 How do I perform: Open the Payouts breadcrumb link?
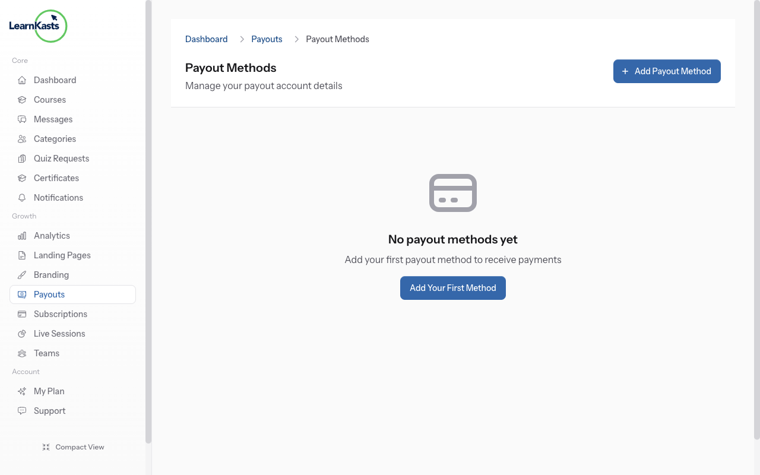(x=267, y=39)
